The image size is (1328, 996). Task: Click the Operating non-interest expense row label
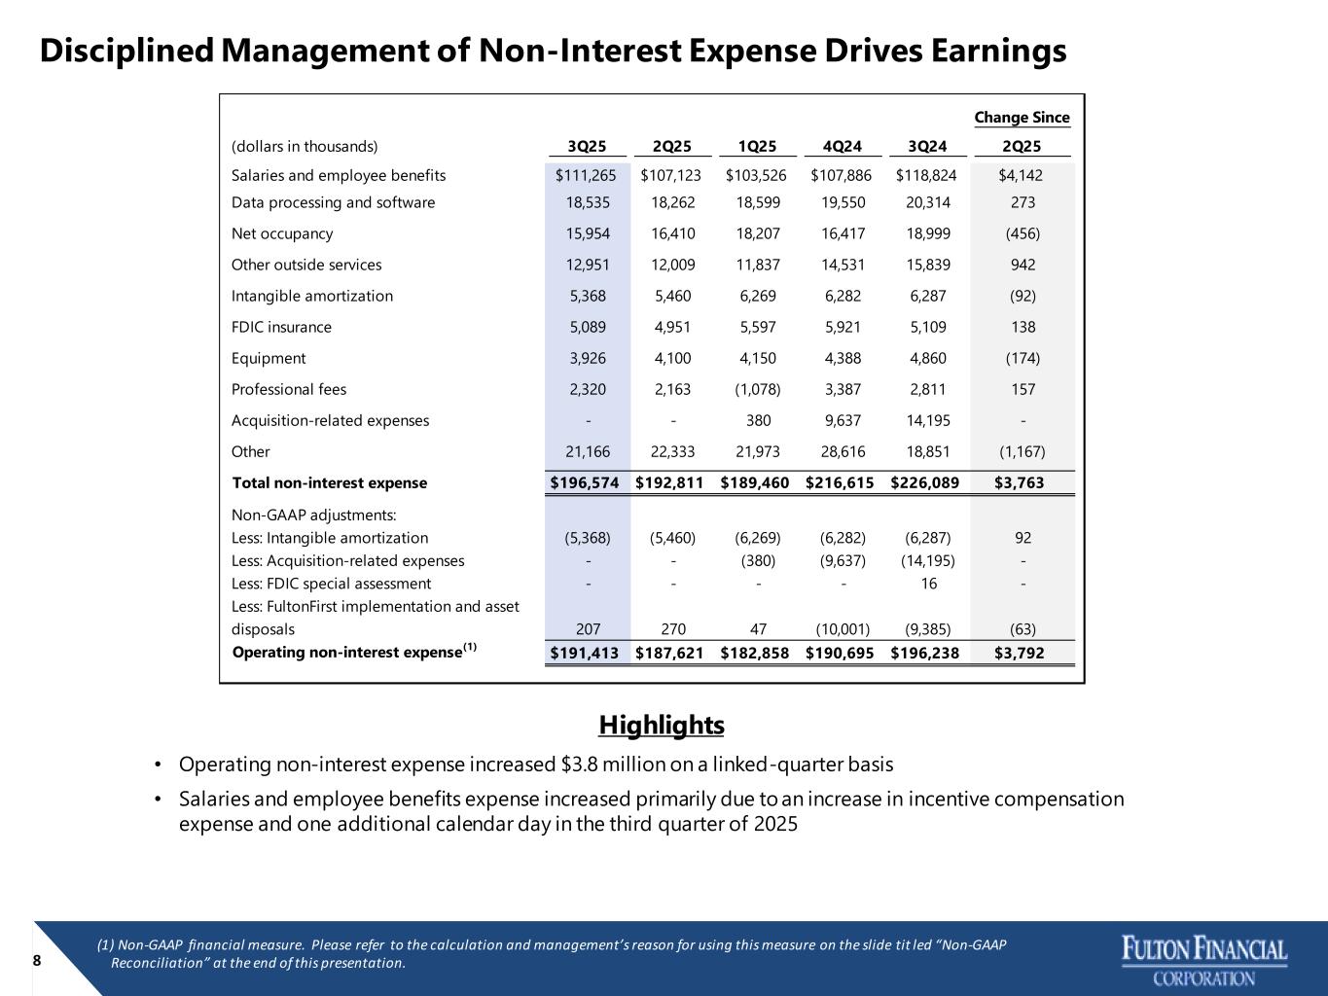pos(347,652)
